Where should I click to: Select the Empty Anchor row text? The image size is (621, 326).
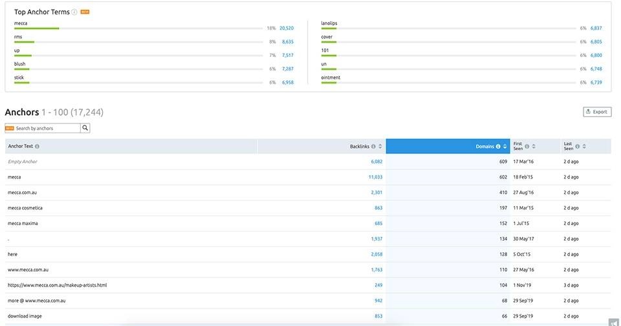[23, 162]
